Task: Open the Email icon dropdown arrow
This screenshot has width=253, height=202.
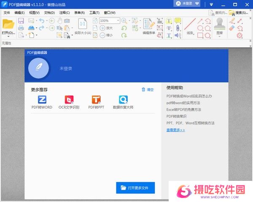Action: tap(37, 21)
